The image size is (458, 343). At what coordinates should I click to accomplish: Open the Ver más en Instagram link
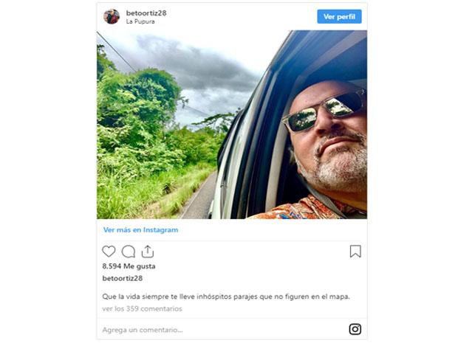pos(140,230)
